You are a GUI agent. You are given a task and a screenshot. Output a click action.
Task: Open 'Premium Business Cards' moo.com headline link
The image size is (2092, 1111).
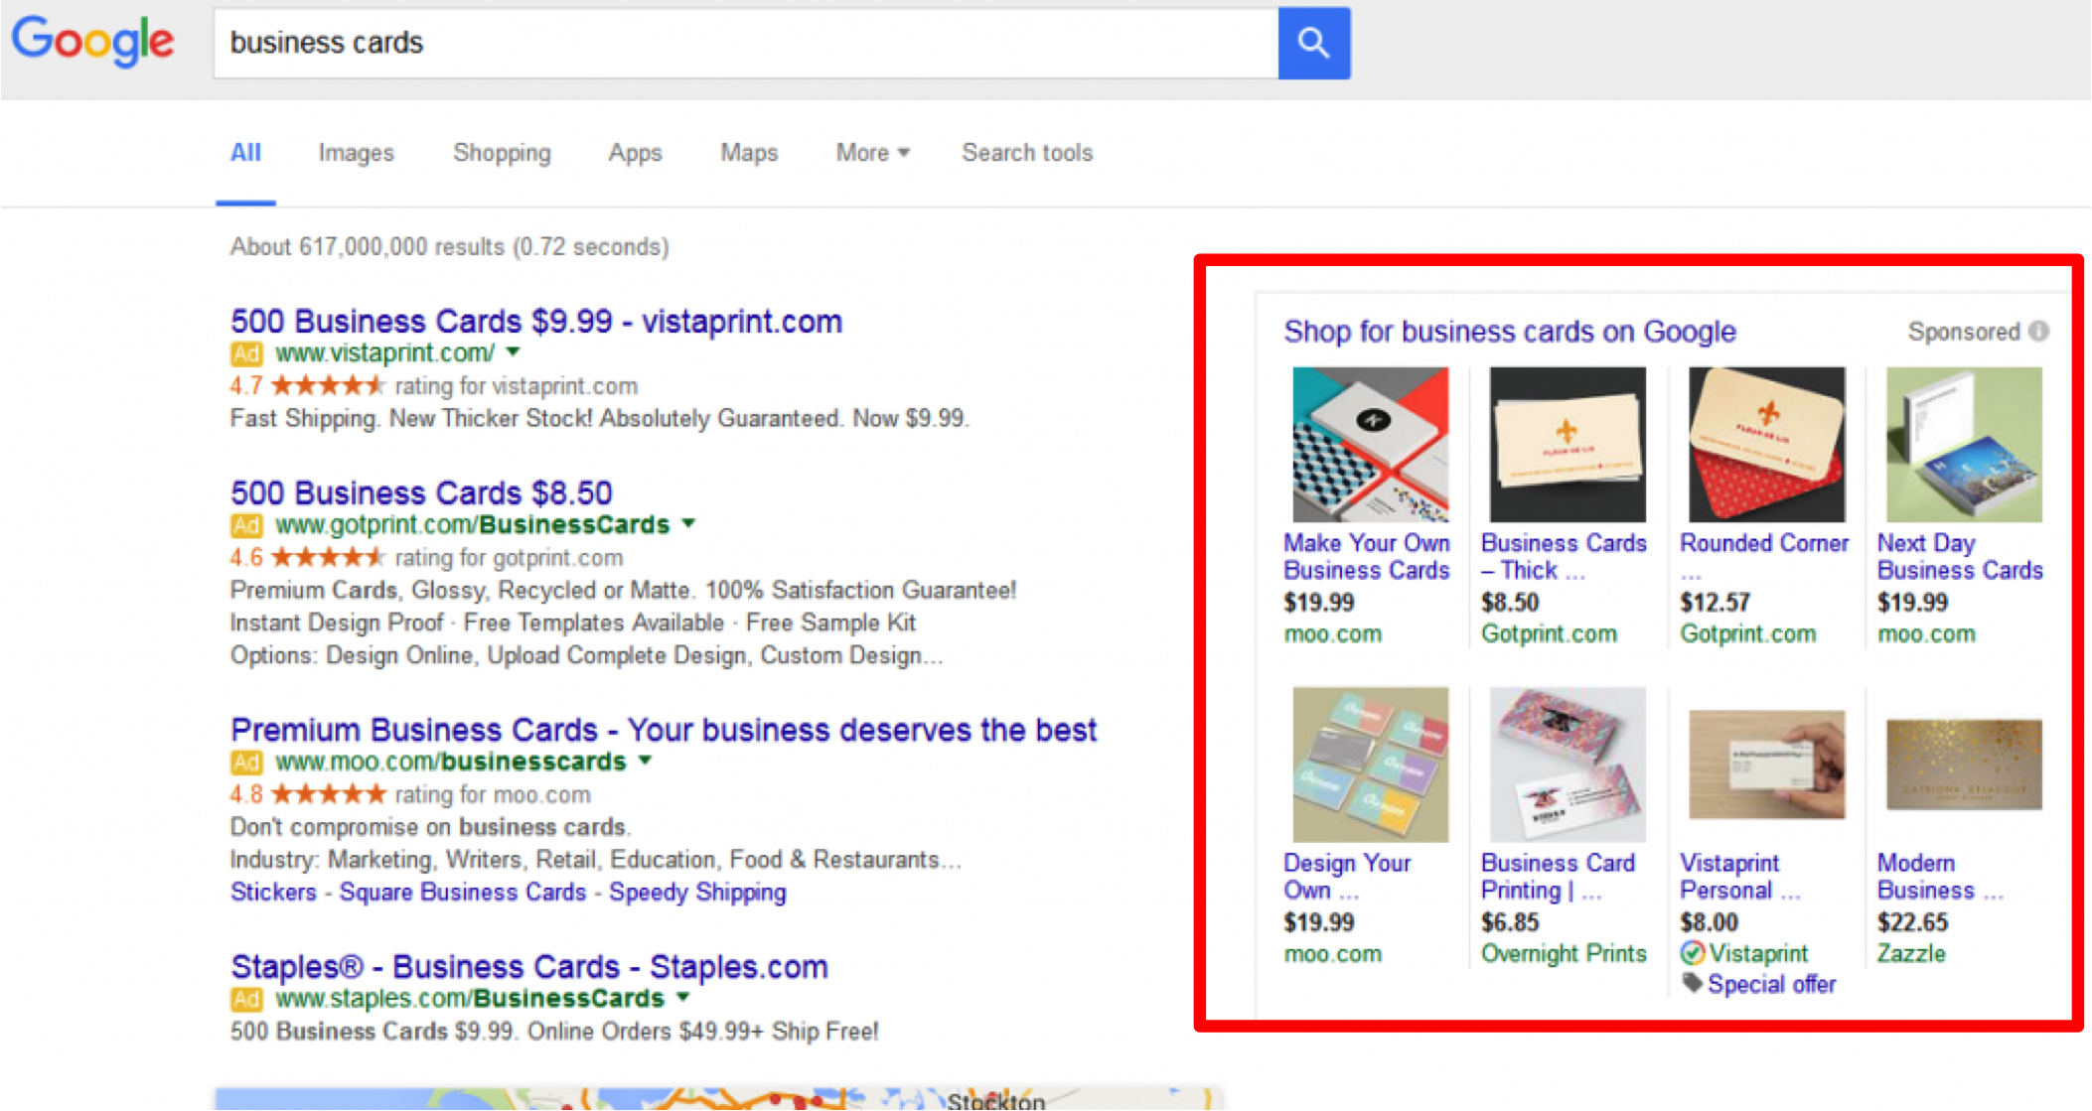pos(664,731)
